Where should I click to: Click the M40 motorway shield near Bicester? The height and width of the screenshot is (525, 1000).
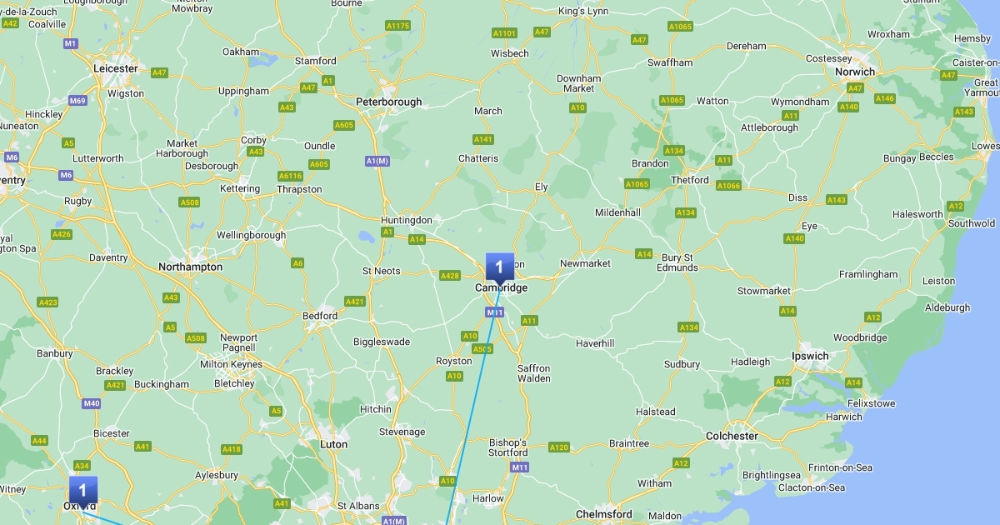pos(91,404)
